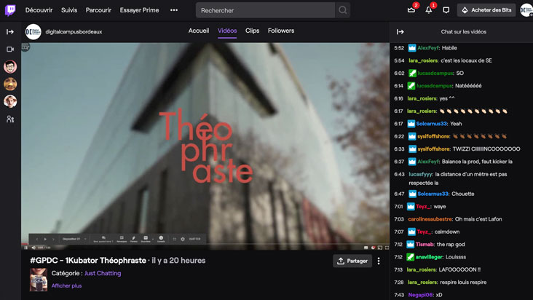Open the inbox tray with badge
The height and width of the screenshot is (300, 533).
(x=411, y=10)
